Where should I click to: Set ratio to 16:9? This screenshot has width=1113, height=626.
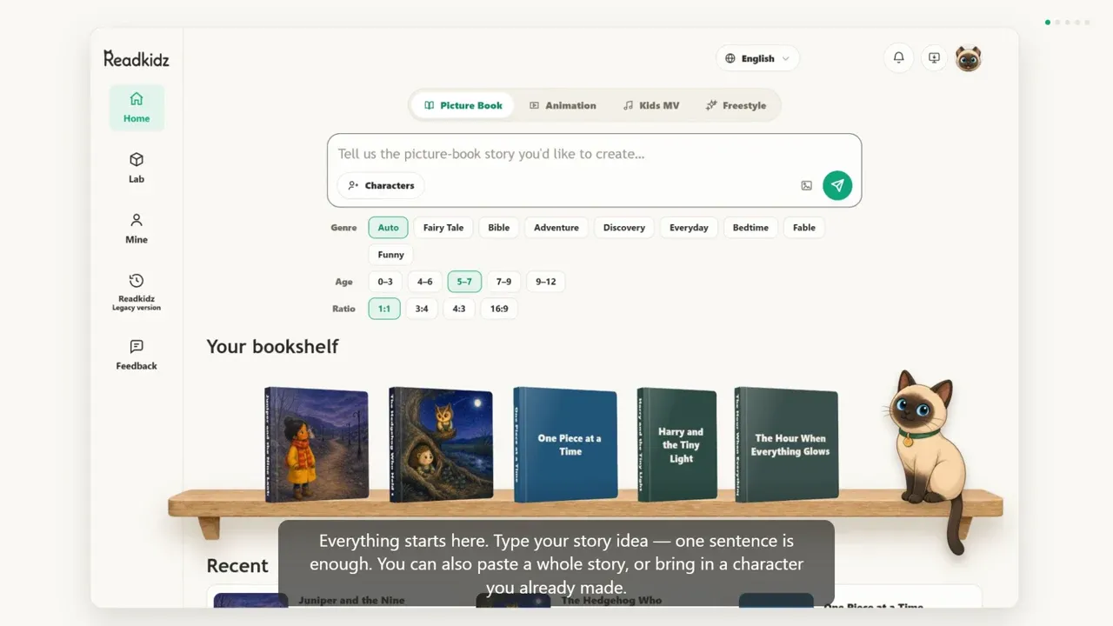(x=499, y=309)
